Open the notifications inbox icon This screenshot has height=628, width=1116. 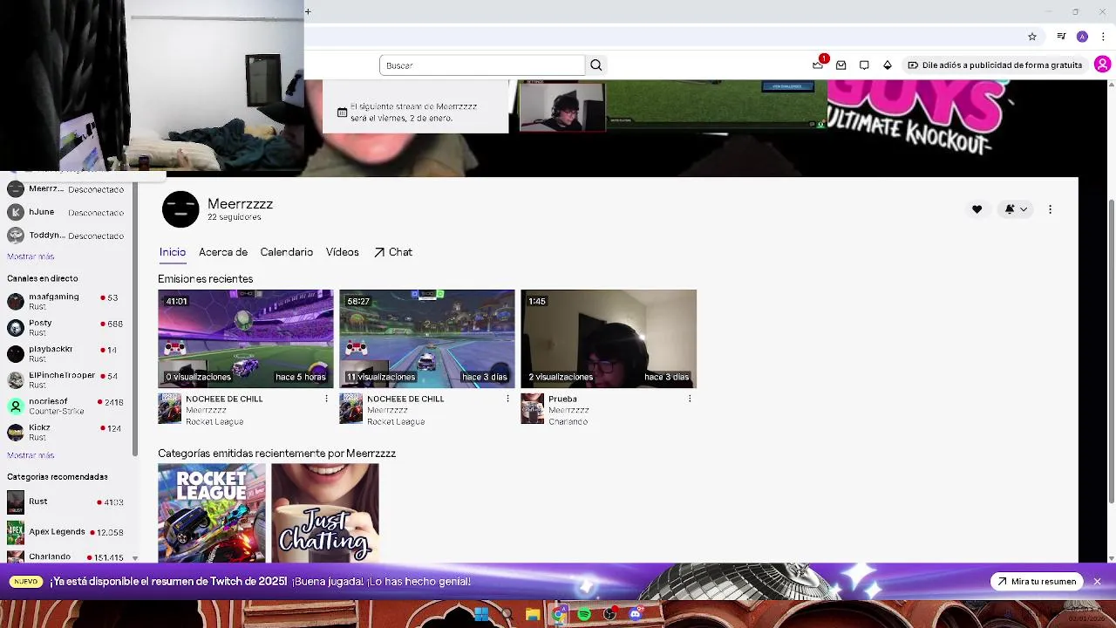click(x=840, y=65)
